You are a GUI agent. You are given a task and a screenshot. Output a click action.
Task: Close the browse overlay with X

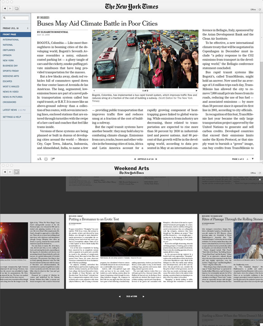260,180
